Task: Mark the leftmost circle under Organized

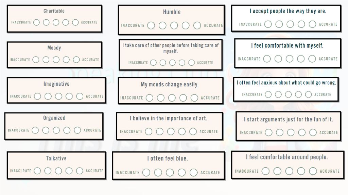Action: pyautogui.click(x=35, y=130)
